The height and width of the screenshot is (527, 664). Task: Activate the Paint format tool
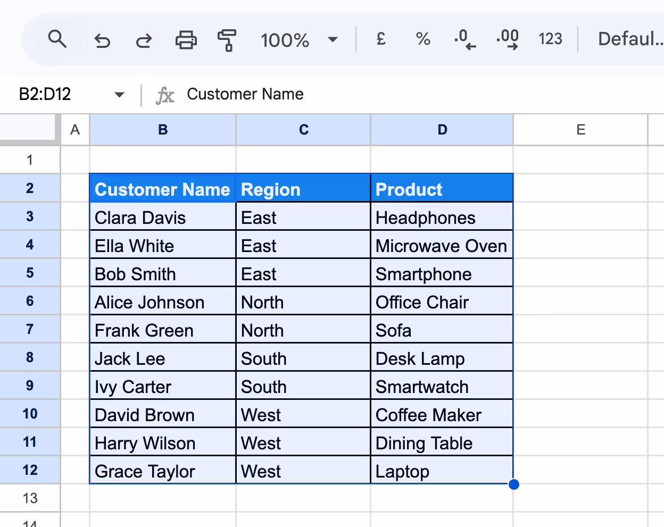tap(227, 39)
